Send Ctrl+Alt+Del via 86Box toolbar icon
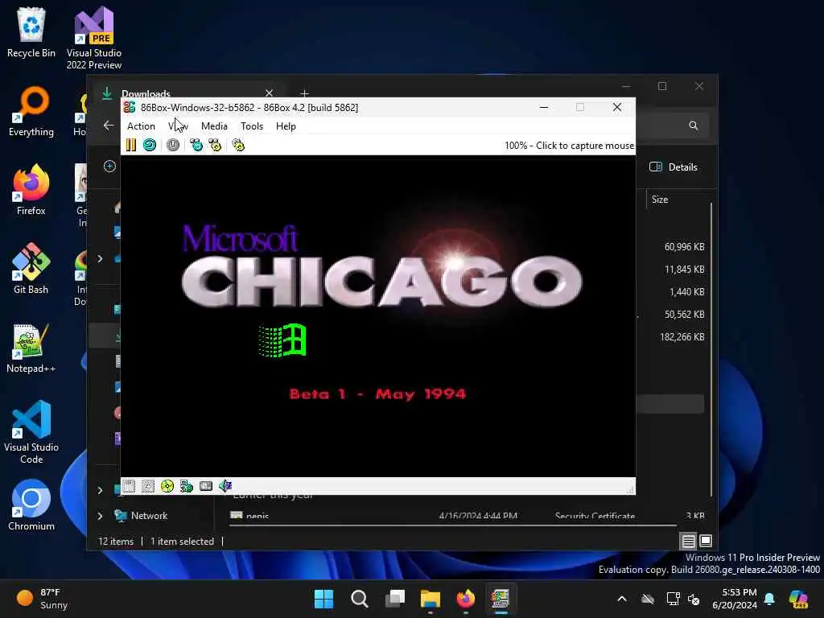Image resolution: width=824 pixels, height=618 pixels. 196,145
